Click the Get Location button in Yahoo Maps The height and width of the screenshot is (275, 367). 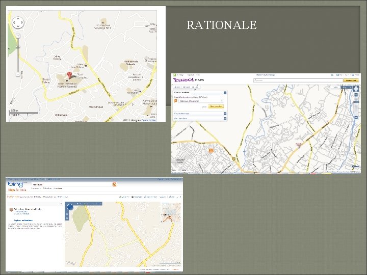216,106
